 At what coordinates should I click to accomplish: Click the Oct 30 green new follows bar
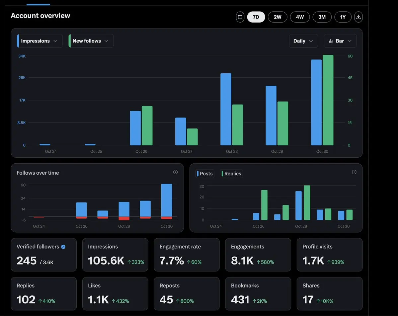328,100
